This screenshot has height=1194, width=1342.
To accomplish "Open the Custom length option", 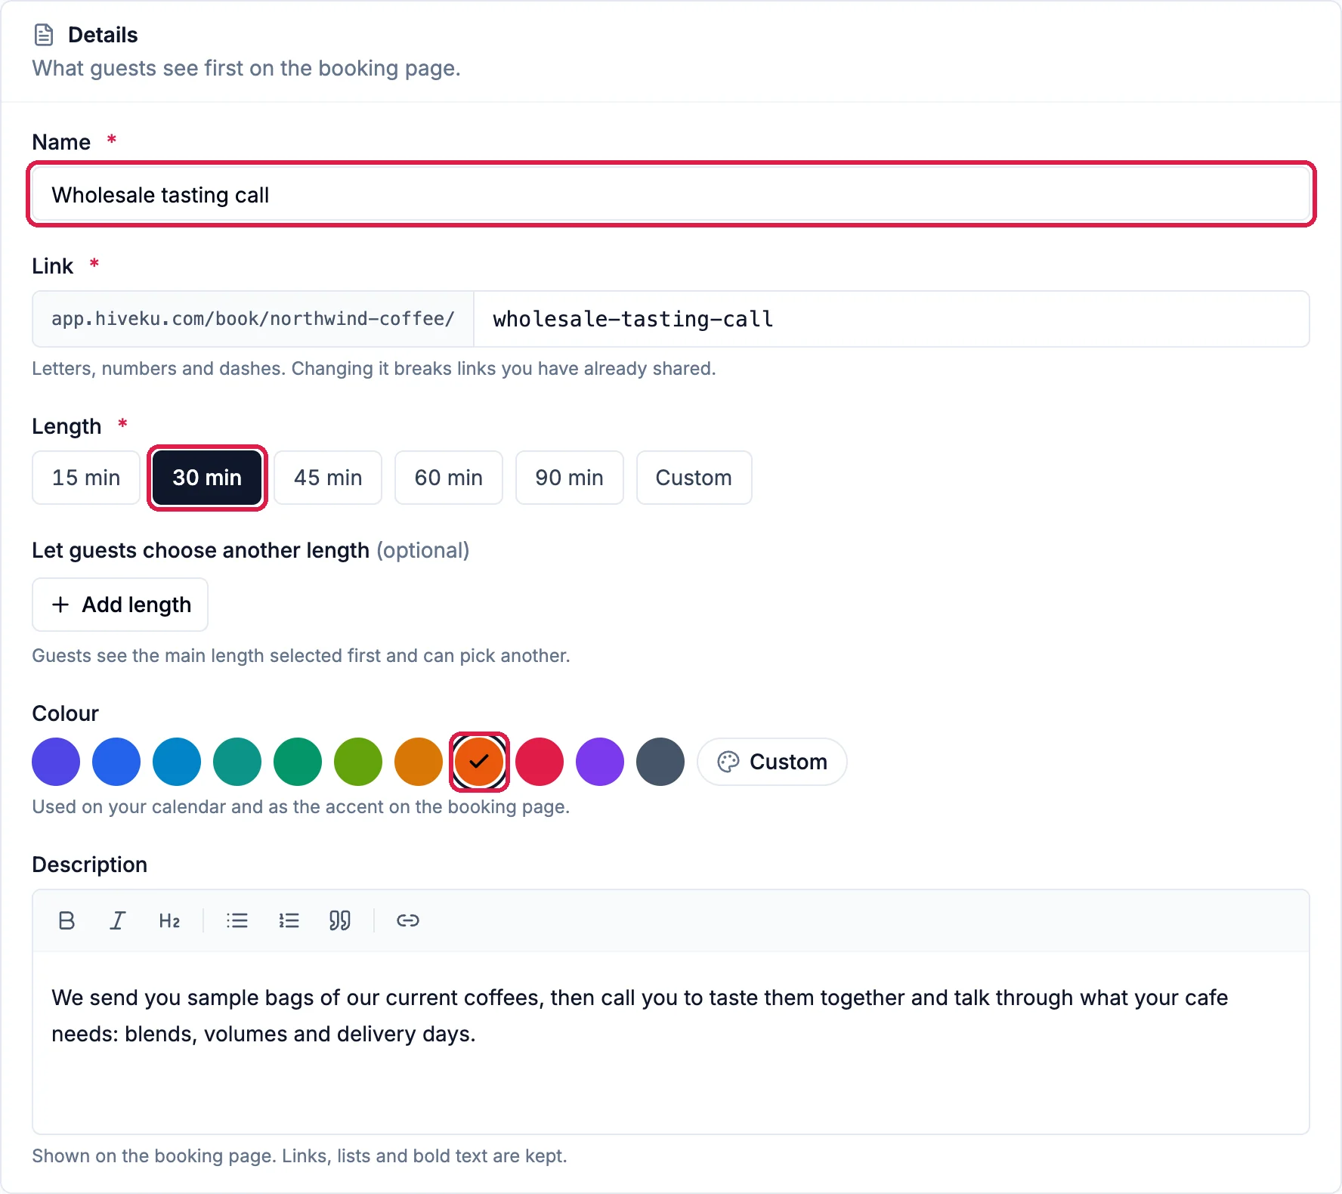I will coord(694,478).
